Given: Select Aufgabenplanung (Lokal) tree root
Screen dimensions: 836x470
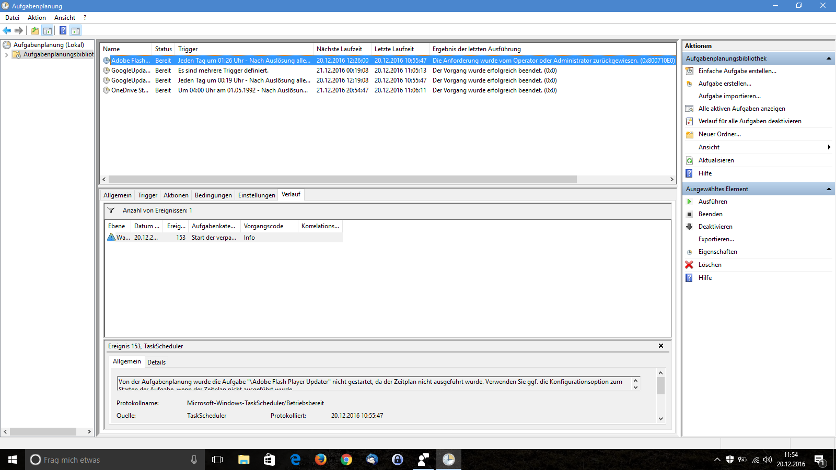Looking at the screenshot, I should point(48,45).
